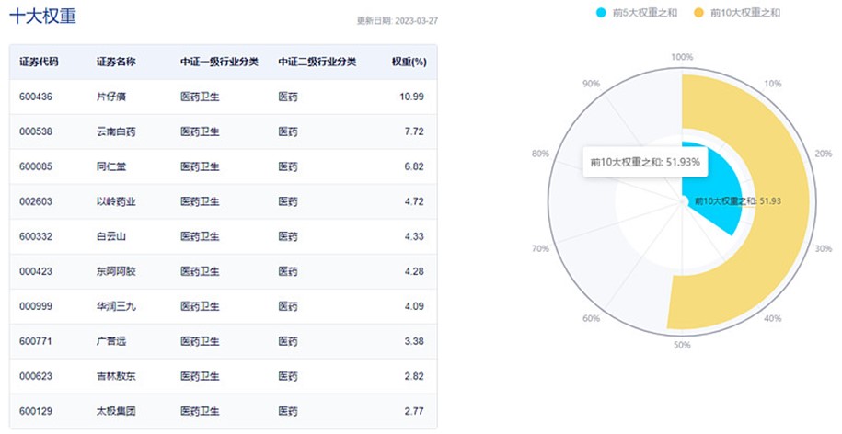Click the stock name 华润三九
The width and height of the screenshot is (842, 434).
[x=116, y=306]
